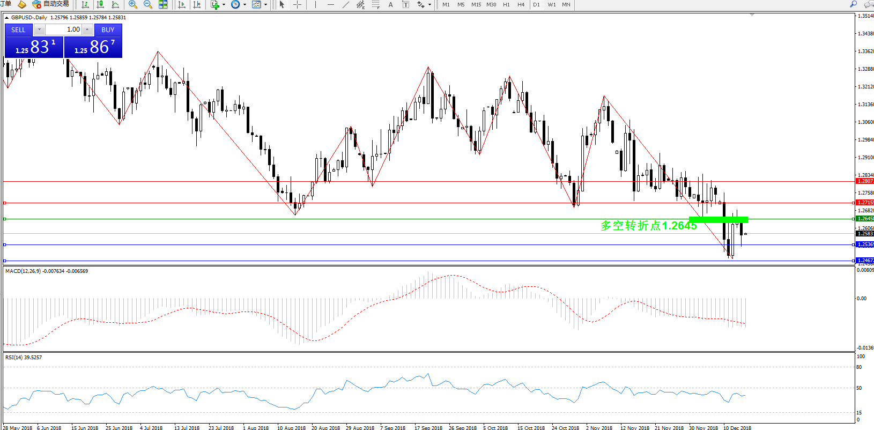This screenshot has height=430, width=874.
Task: Click the lot volume field showing 1.00
Action: (x=63, y=29)
